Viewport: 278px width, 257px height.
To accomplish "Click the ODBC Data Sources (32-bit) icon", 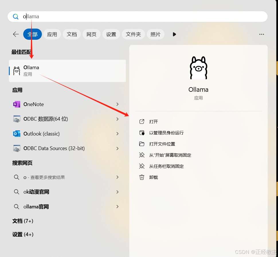I will (17, 148).
